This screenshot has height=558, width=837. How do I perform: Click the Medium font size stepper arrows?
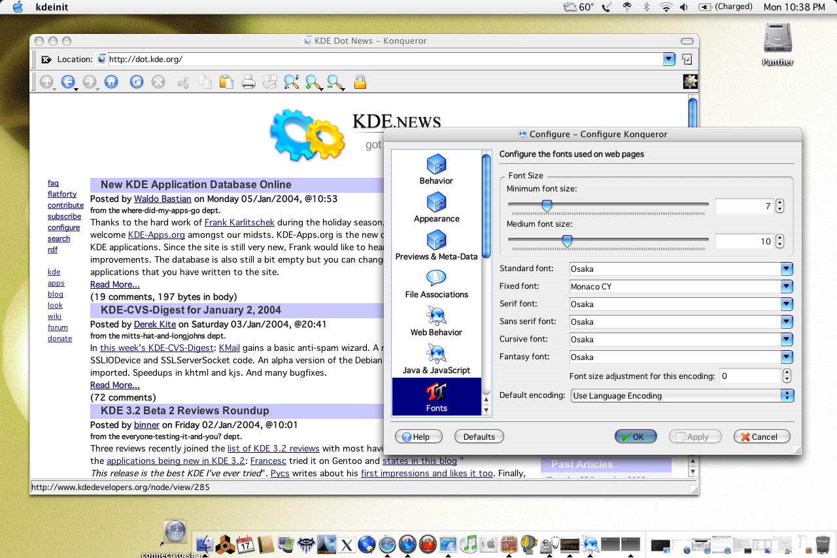click(x=779, y=241)
